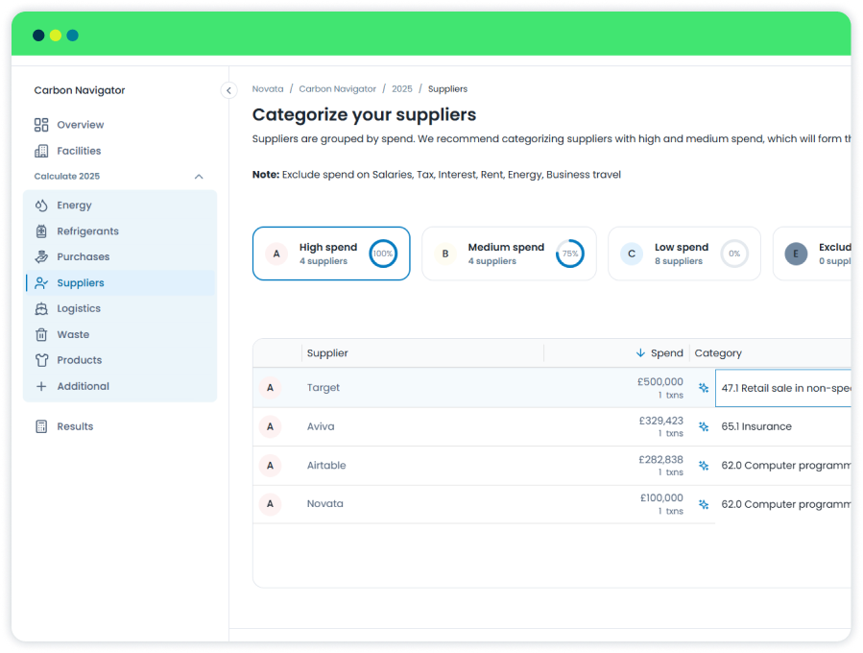This screenshot has width=863, height=653.
Task: Open the 2025 breadcrumb link
Action: click(x=402, y=89)
